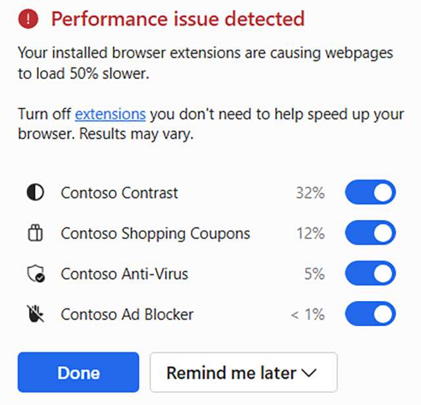The width and height of the screenshot is (421, 405).
Task: Disable the Contoso Shopping Coupons extension toggle
Action: 370,233
